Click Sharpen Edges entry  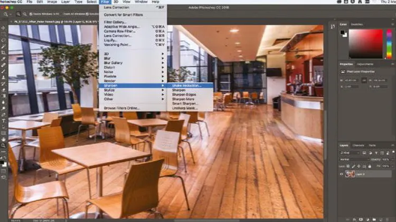pyautogui.click(x=190, y=94)
